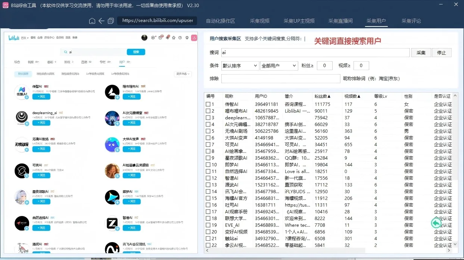The image size is (464, 260).
Task: Click the stacked windows icon beside the URL
Action: pos(111,21)
